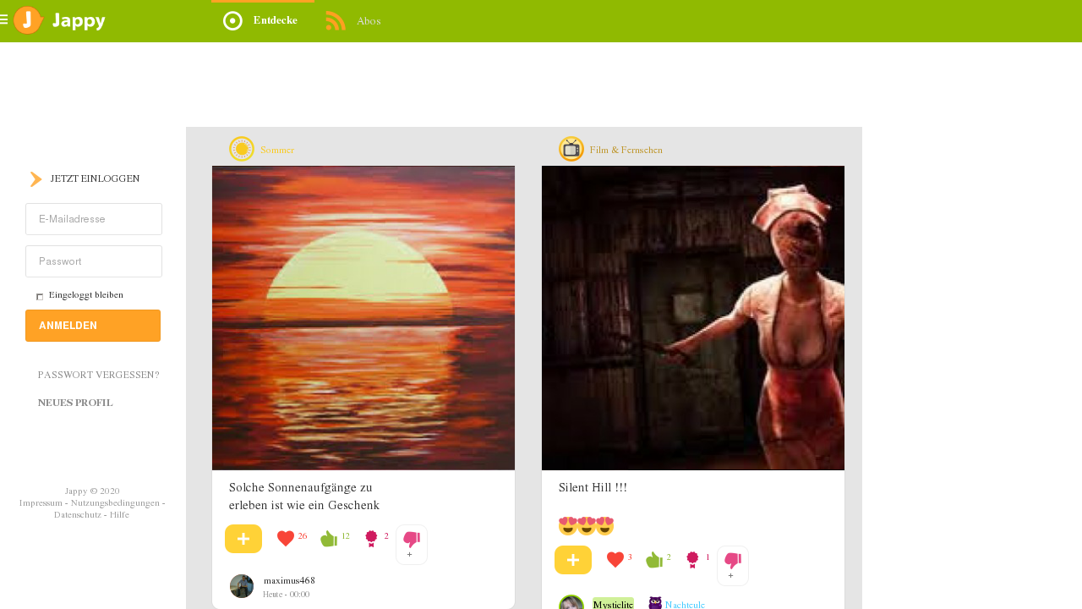Click heart icon on Silent Hill post
This screenshot has height=609, width=1082.
coord(615,560)
